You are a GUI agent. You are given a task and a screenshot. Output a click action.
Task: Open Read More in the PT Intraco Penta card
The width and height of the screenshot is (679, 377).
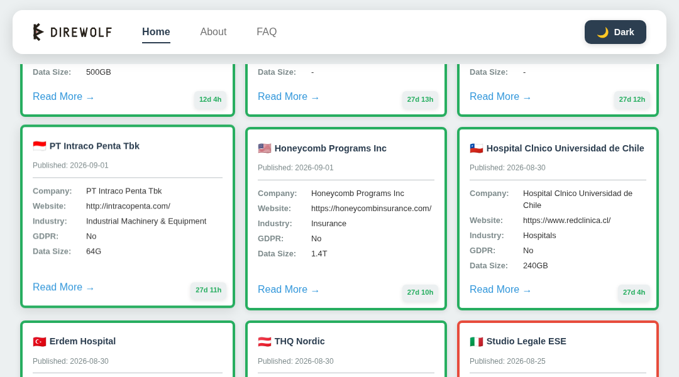tap(63, 287)
